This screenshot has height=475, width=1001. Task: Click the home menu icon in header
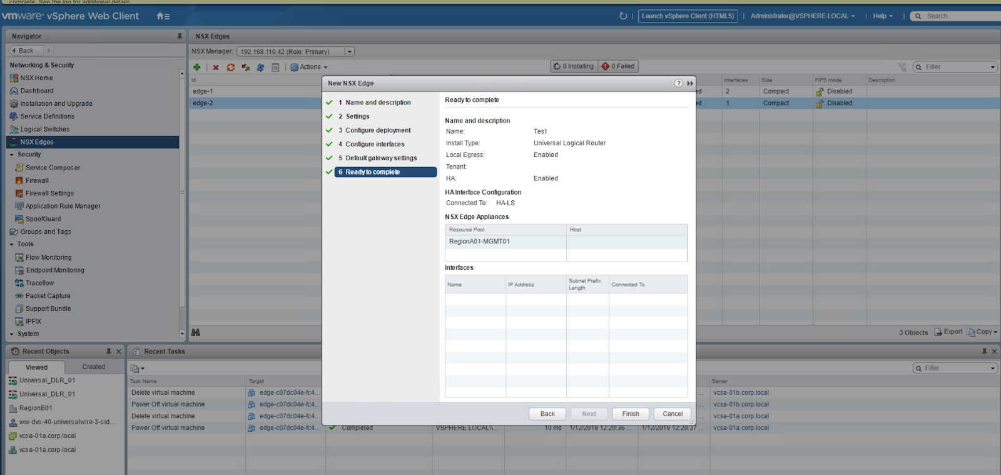pyautogui.click(x=163, y=16)
